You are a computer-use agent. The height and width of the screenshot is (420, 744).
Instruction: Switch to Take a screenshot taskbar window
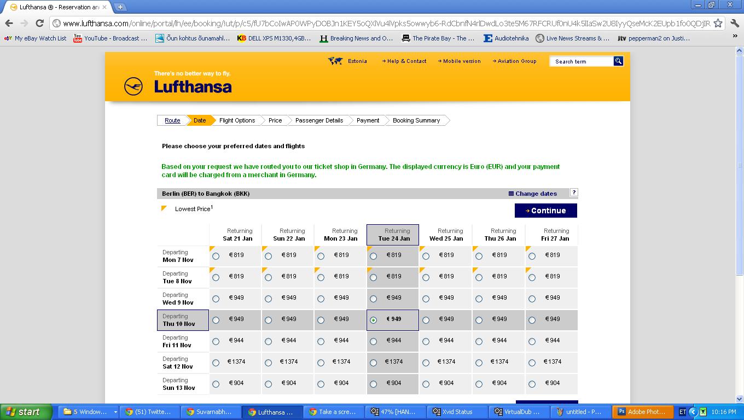click(x=335, y=412)
